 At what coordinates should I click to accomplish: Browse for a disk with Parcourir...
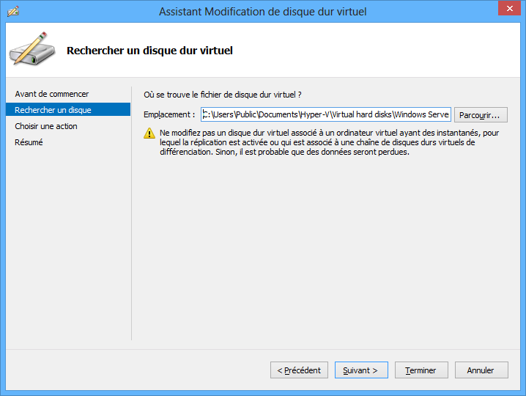(481, 115)
